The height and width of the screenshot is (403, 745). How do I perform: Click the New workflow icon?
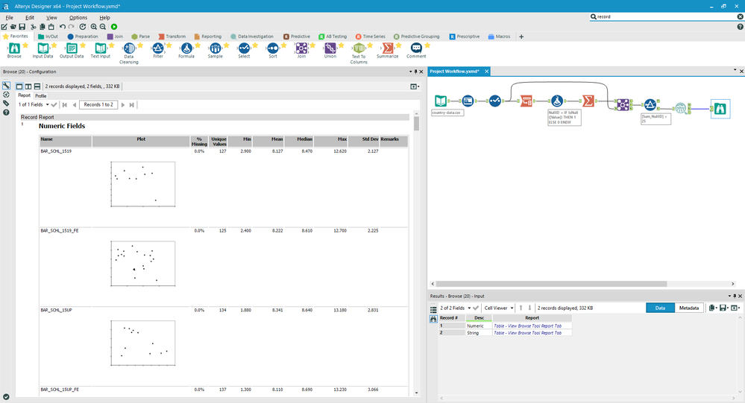click(4, 27)
